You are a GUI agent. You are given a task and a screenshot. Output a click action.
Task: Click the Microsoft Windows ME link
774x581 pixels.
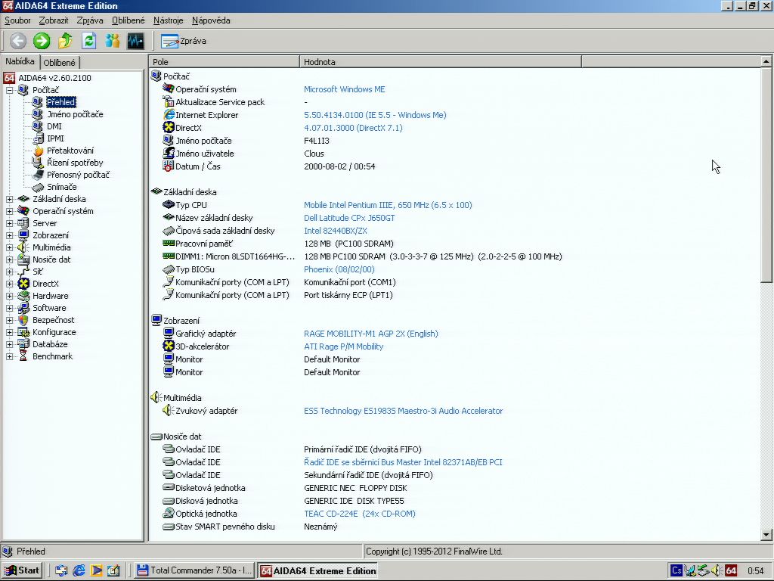(345, 89)
